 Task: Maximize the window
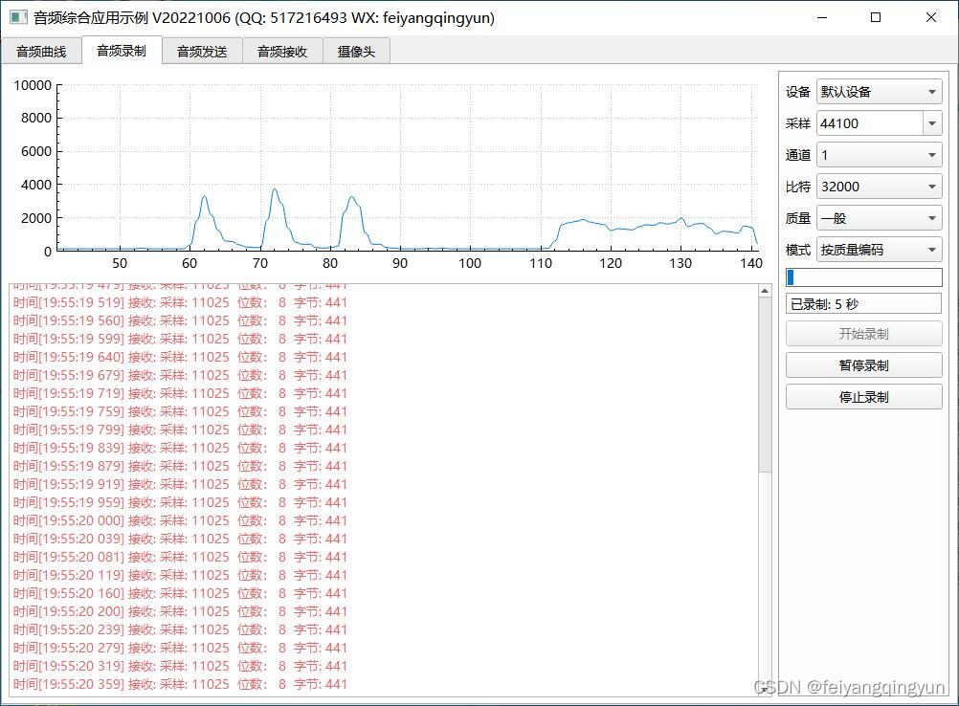pyautogui.click(x=876, y=17)
